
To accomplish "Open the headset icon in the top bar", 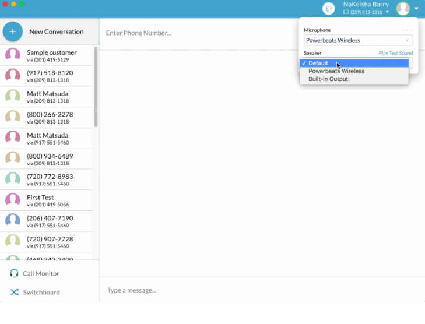I will click(328, 9).
